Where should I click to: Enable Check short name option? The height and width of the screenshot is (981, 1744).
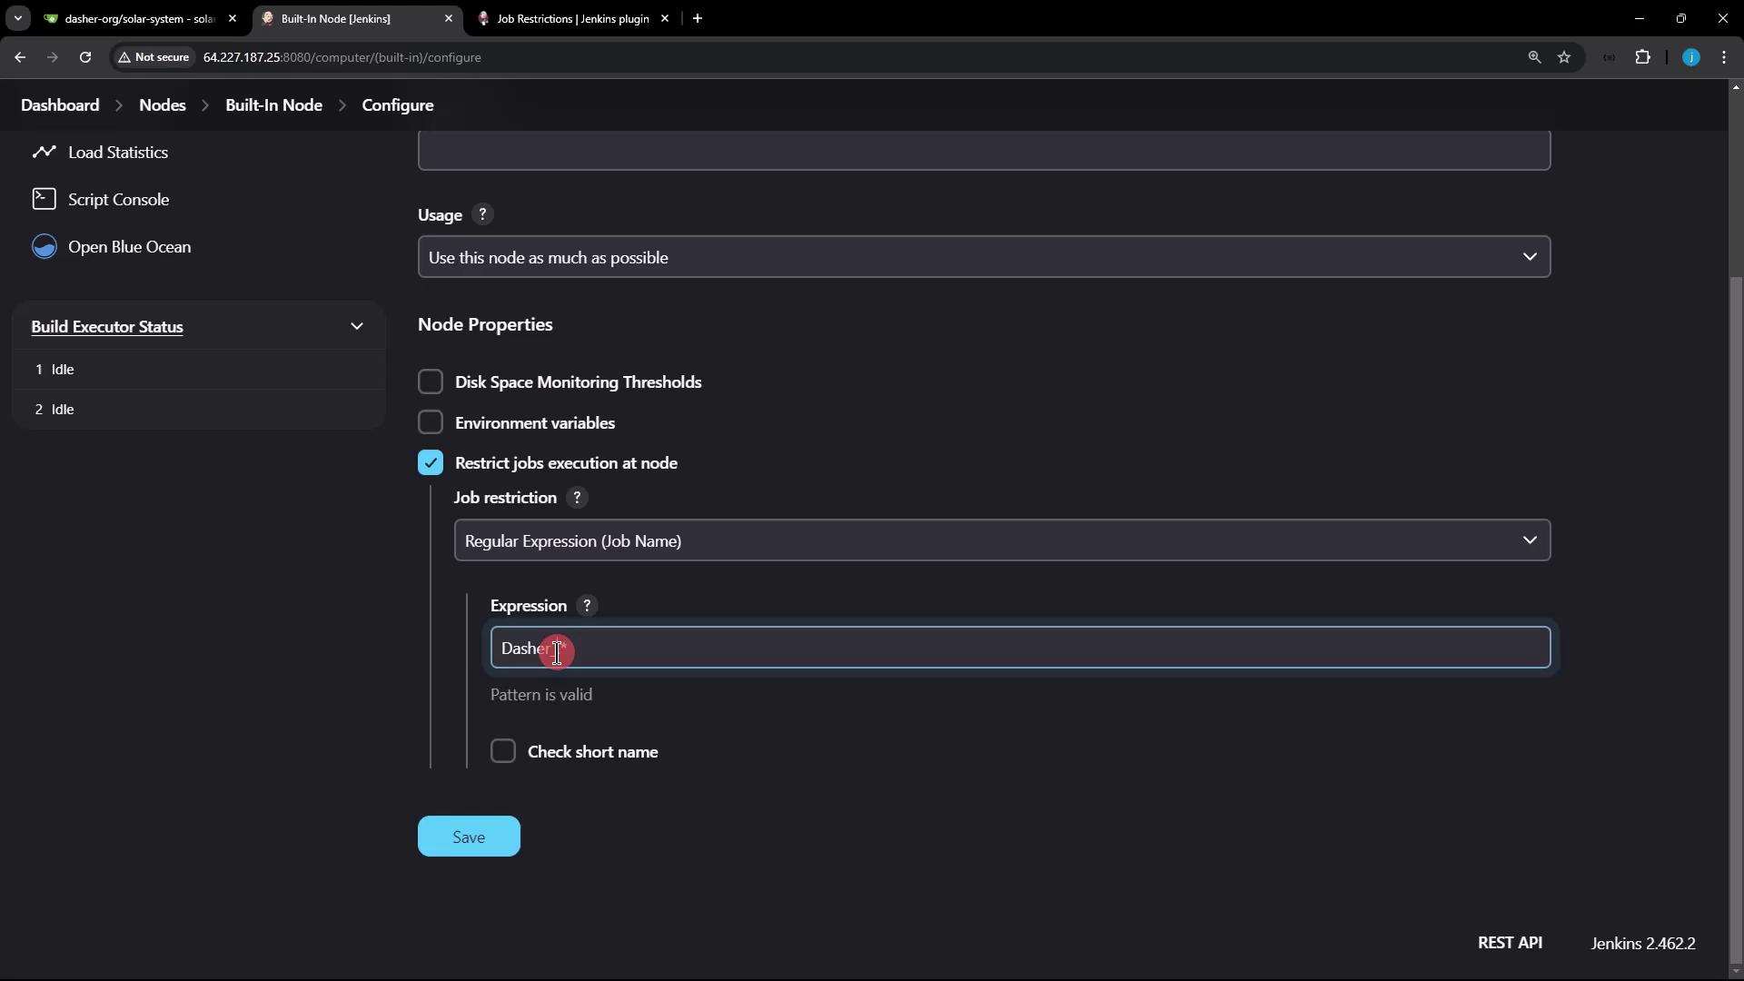click(x=503, y=752)
